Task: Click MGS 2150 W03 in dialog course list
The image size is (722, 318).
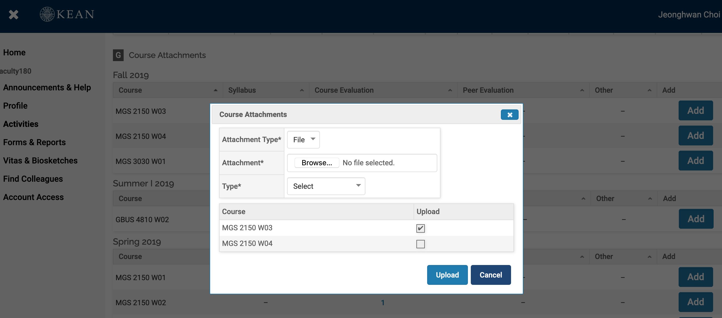Action: pyautogui.click(x=247, y=228)
